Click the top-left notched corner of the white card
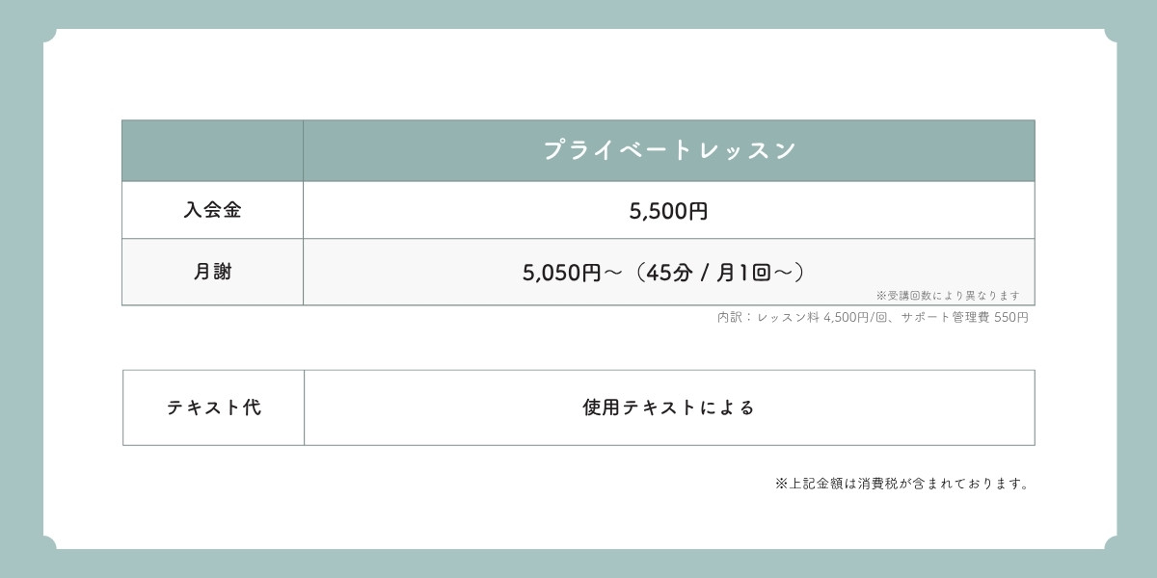Viewport: 1157px width, 578px height. point(50,36)
